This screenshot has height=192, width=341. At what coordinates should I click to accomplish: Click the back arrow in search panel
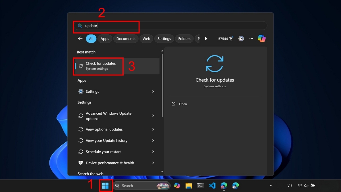[x=80, y=39]
